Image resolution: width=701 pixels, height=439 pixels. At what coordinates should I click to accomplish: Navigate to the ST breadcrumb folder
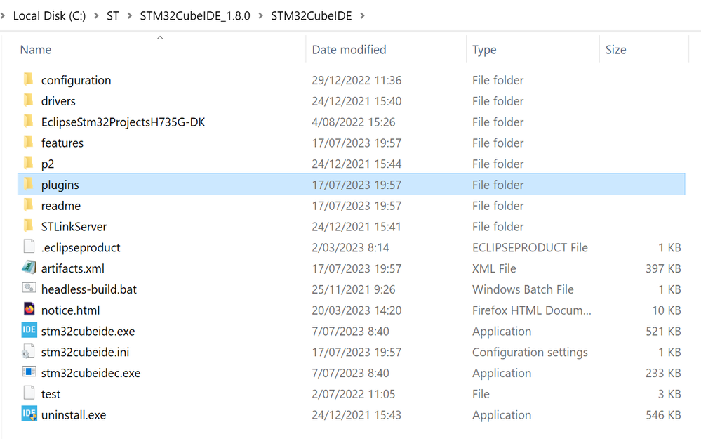(x=112, y=15)
